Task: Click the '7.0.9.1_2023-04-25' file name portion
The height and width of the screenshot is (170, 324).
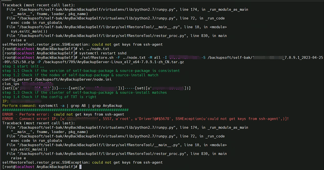Action: coord(304,57)
